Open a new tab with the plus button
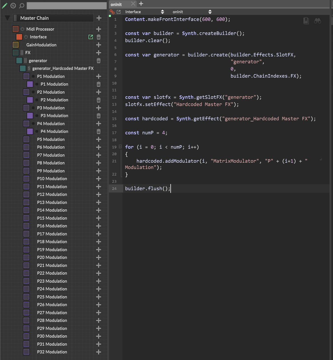The image size is (333, 360). (141, 4)
